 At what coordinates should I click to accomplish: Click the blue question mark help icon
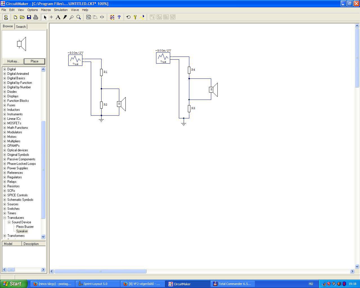tap(119, 17)
